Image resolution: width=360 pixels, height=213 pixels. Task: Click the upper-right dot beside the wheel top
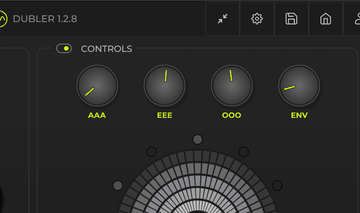pos(243,152)
